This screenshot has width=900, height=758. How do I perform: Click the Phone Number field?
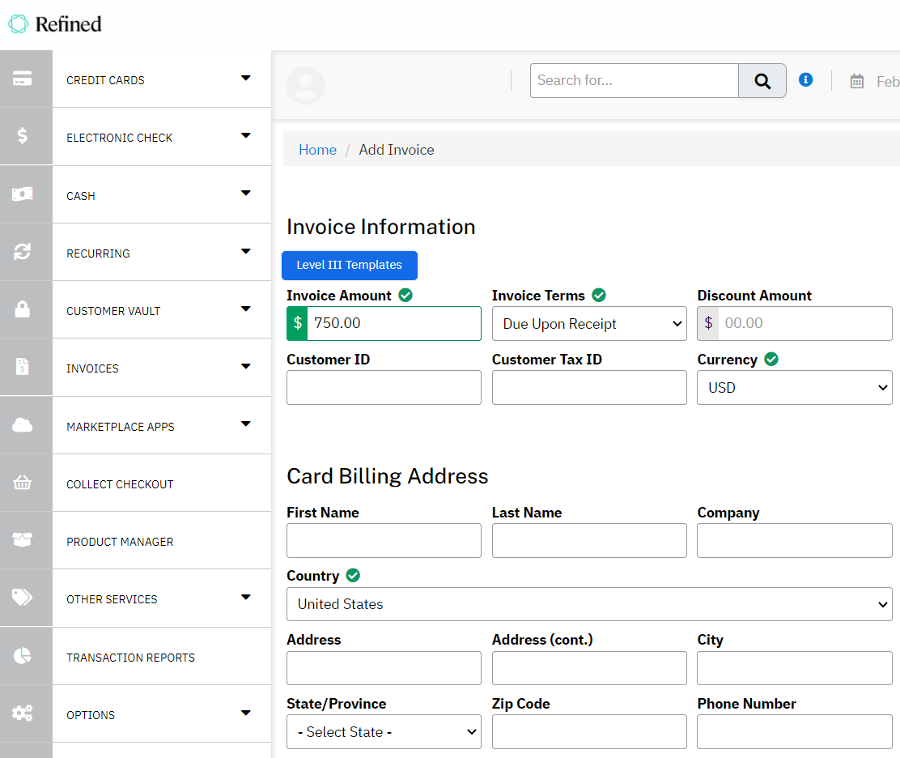tap(795, 731)
